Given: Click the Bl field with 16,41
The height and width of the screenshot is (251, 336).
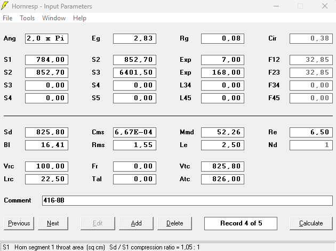Looking at the screenshot, I should click(47, 145).
